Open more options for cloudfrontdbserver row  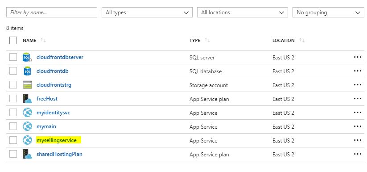coord(358,57)
